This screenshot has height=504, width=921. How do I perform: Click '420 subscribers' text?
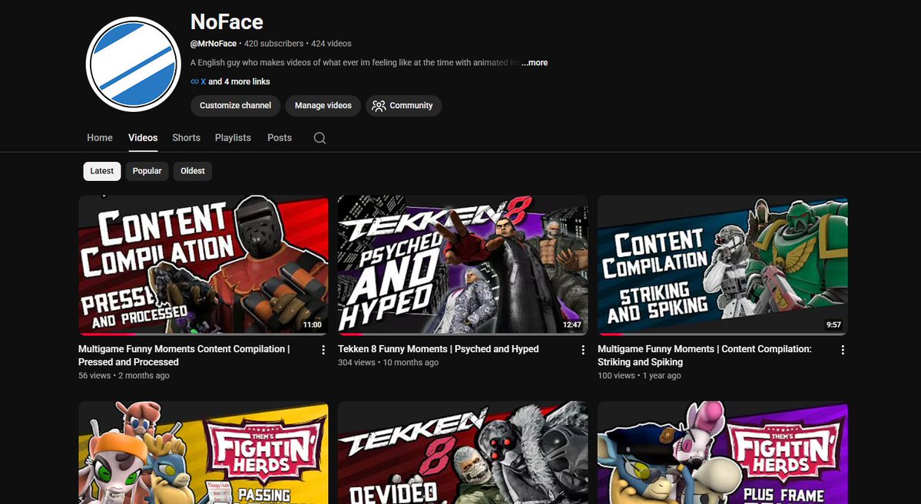(273, 44)
